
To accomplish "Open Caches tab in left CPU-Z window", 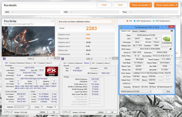I will coord(13,63).
